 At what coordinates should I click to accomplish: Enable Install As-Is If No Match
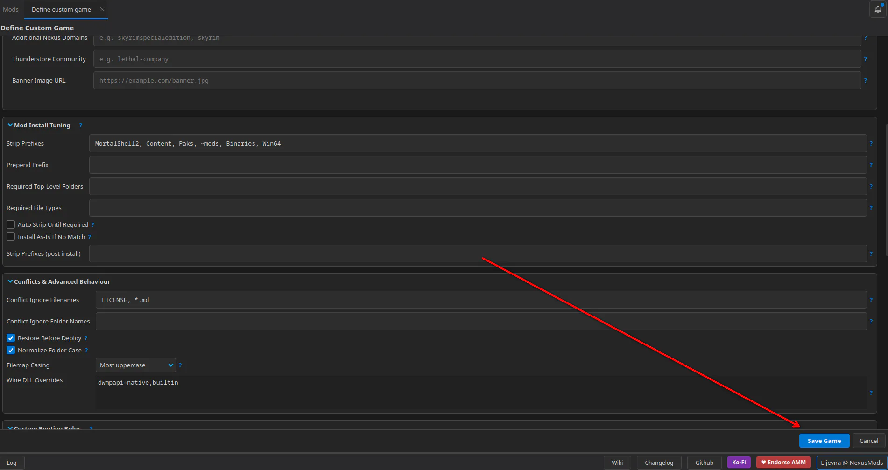pyautogui.click(x=11, y=237)
